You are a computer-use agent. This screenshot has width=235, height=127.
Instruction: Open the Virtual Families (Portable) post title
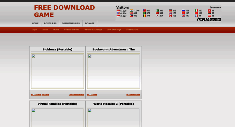pyautogui.click(x=57, y=104)
